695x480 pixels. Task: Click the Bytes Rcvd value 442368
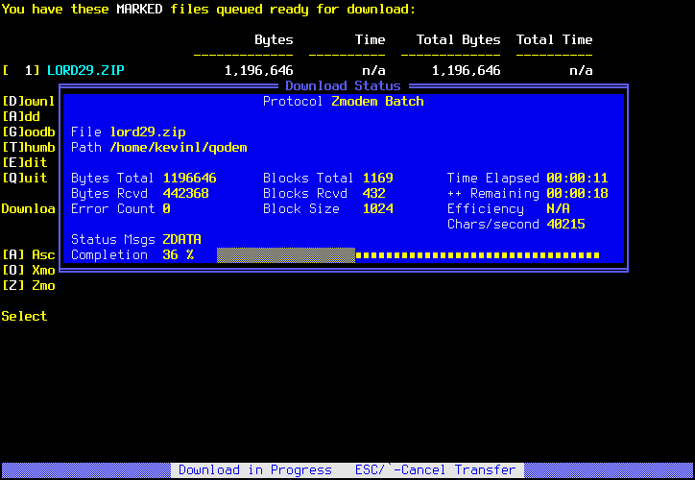tap(185, 194)
